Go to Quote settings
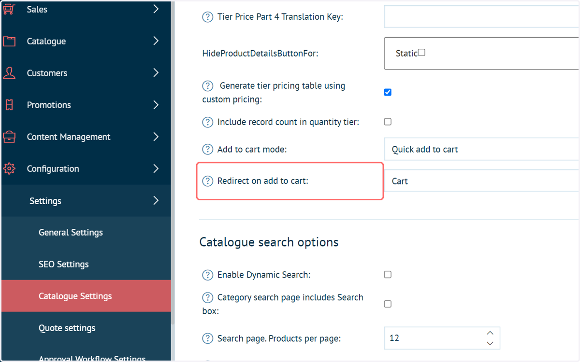This screenshot has height=362, width=580. pos(86,328)
